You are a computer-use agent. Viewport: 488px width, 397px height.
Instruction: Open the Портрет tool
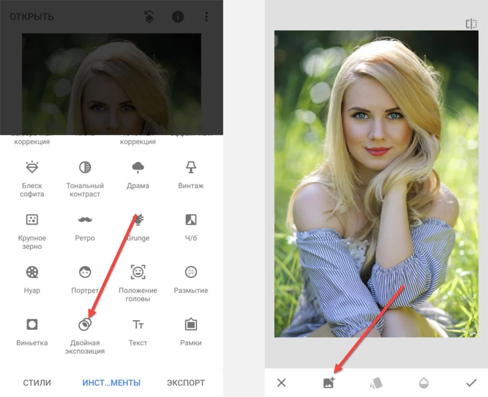click(85, 279)
